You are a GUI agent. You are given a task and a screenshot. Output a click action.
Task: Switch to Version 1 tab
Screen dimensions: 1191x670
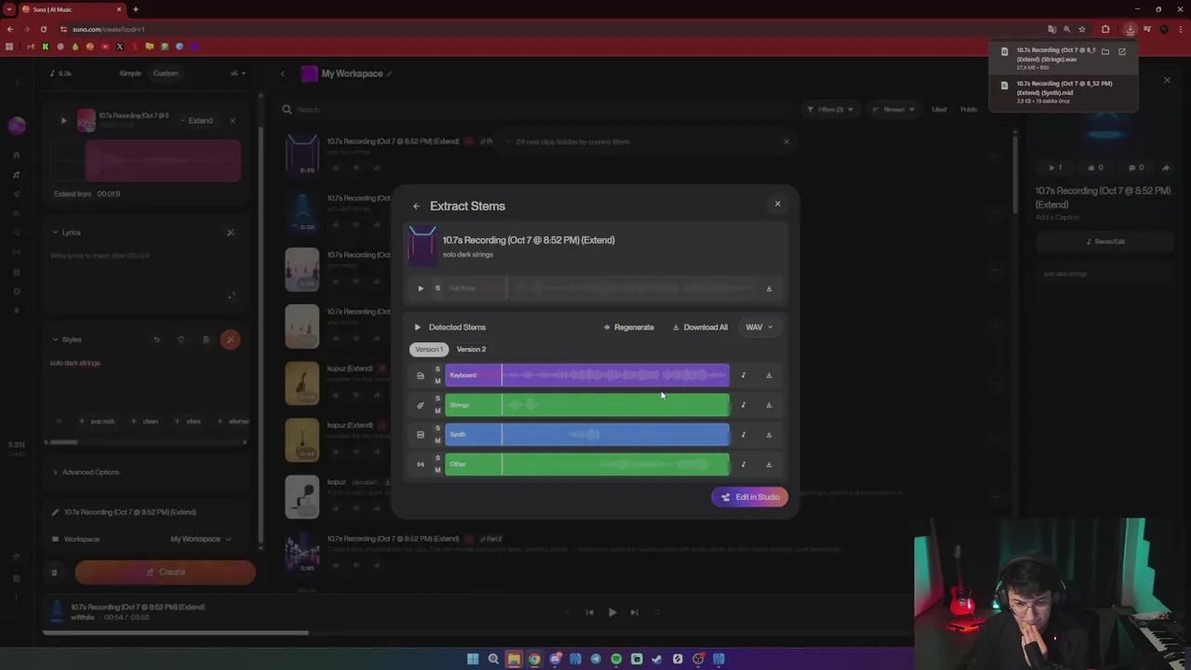pyautogui.click(x=429, y=349)
